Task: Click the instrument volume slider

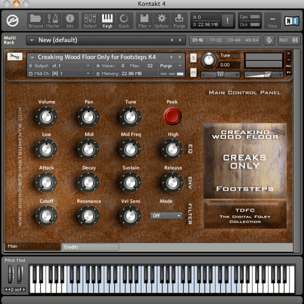Action: (264, 75)
